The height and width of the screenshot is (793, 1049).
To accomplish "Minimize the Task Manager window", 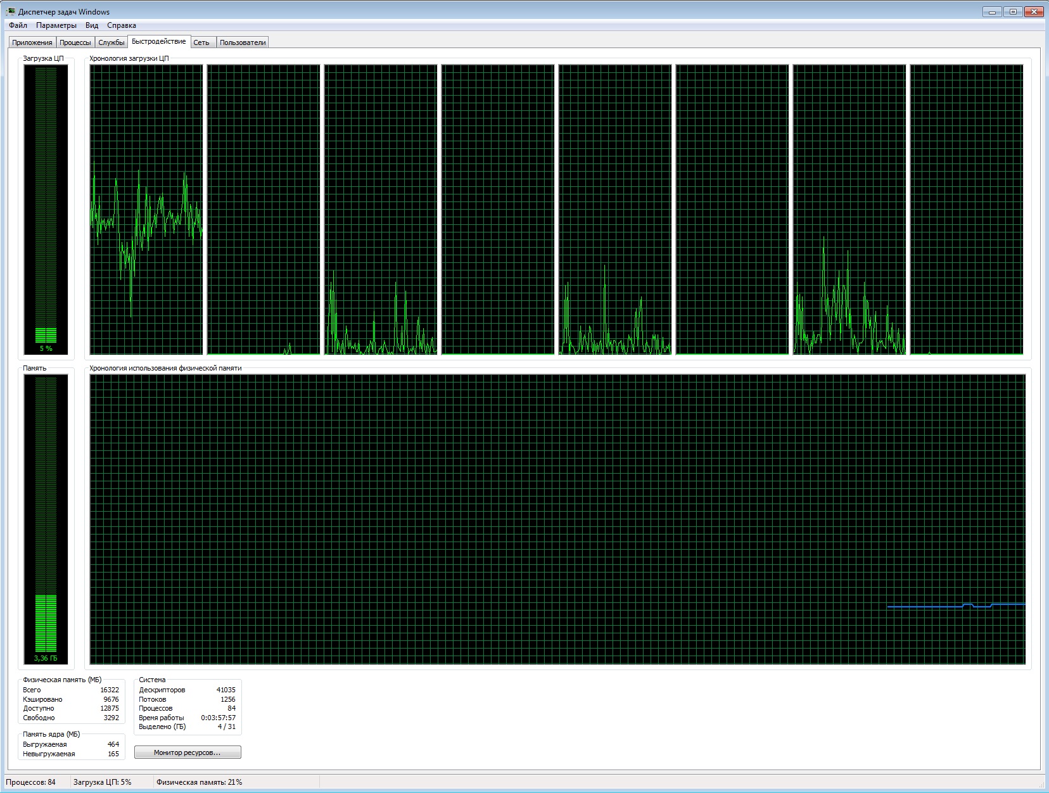I will pos(992,11).
